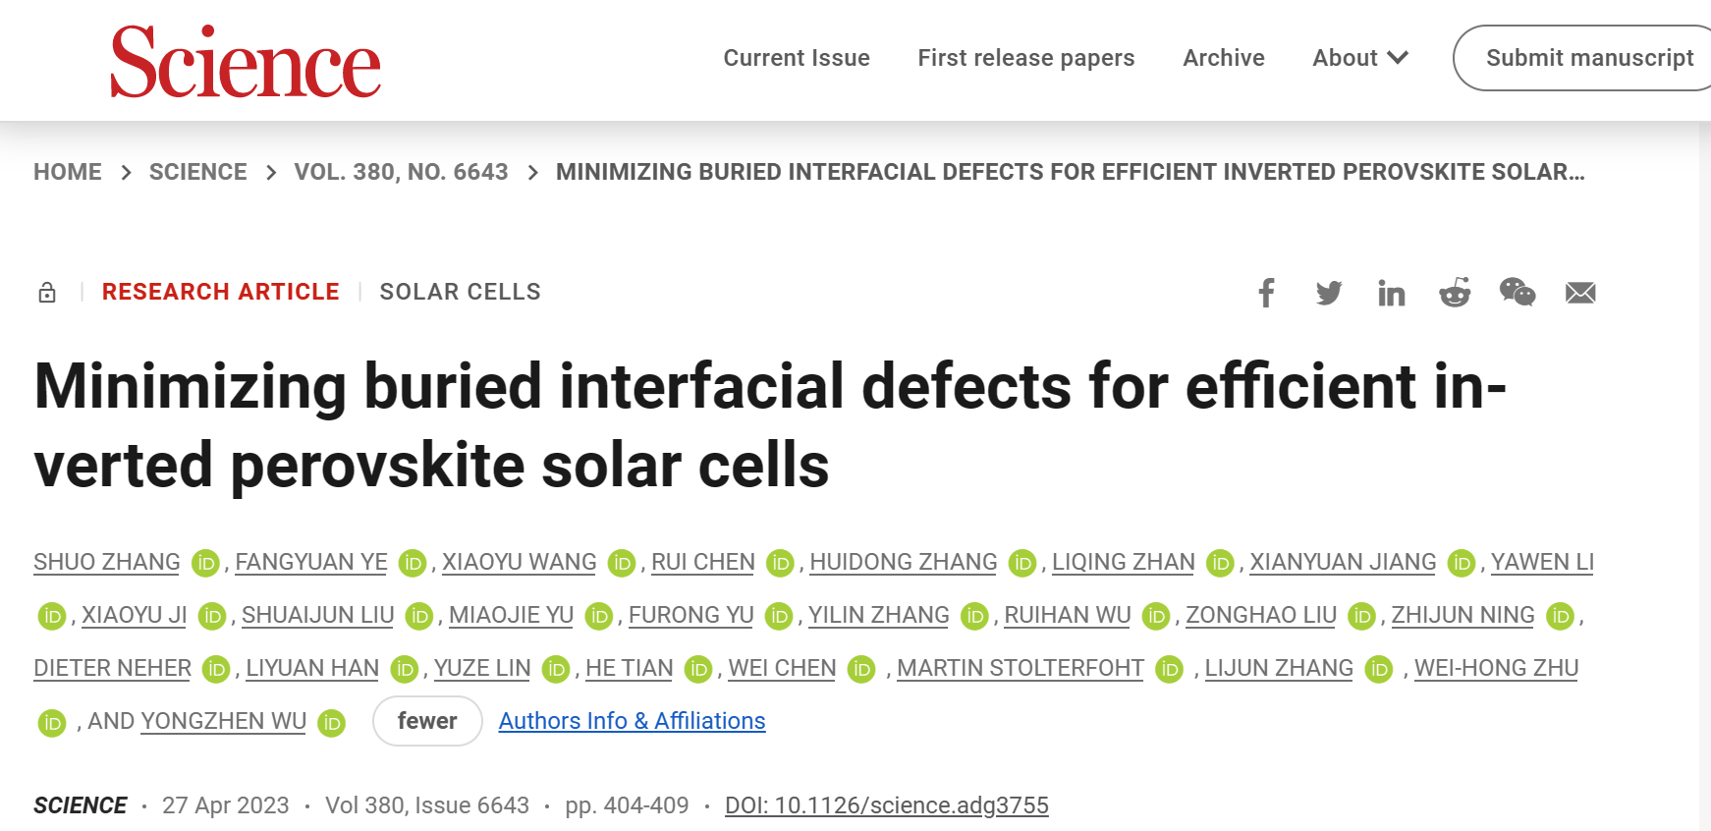The height and width of the screenshot is (831, 1711).
Task: Open Authors Info & Affiliations link
Action: coord(632,721)
